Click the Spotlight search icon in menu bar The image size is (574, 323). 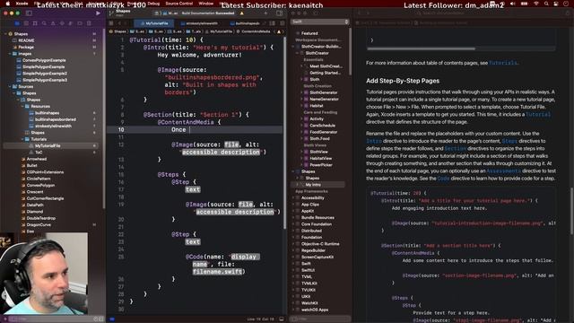click(546, 4)
